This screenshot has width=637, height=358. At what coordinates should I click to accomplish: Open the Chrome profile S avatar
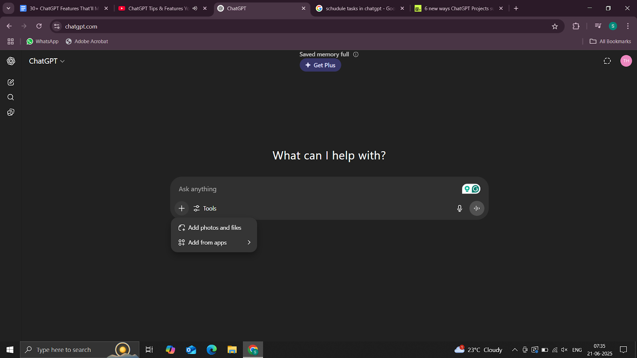click(613, 26)
